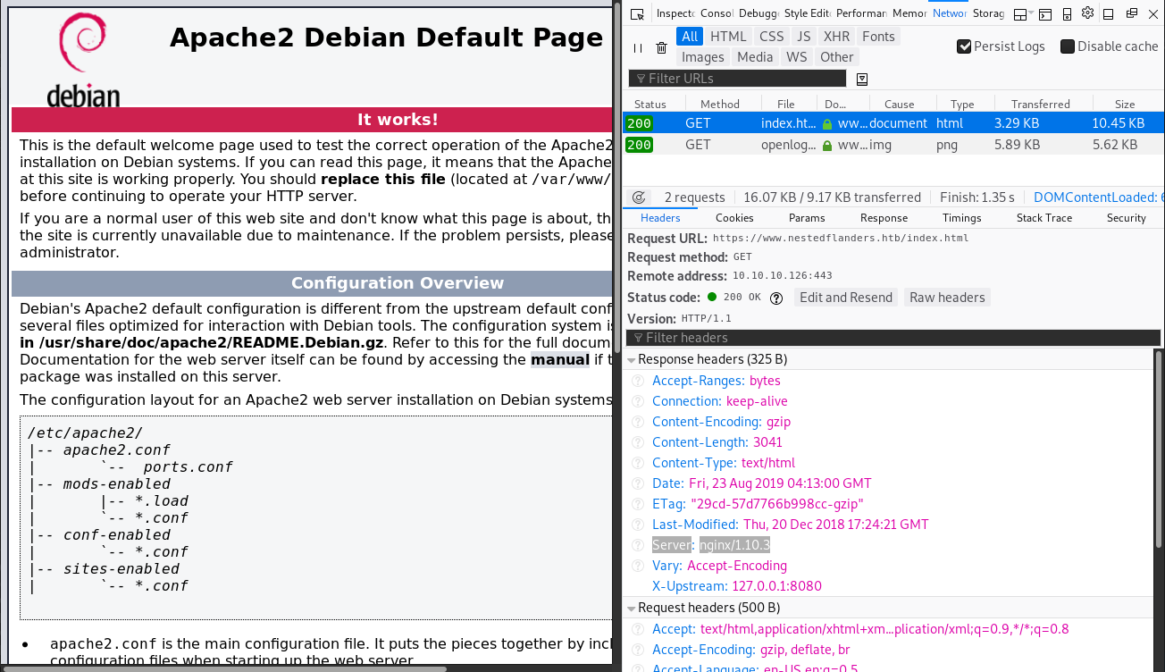The height and width of the screenshot is (672, 1165).
Task: Toggle Responsive Design Mode icon
Action: click(1067, 13)
